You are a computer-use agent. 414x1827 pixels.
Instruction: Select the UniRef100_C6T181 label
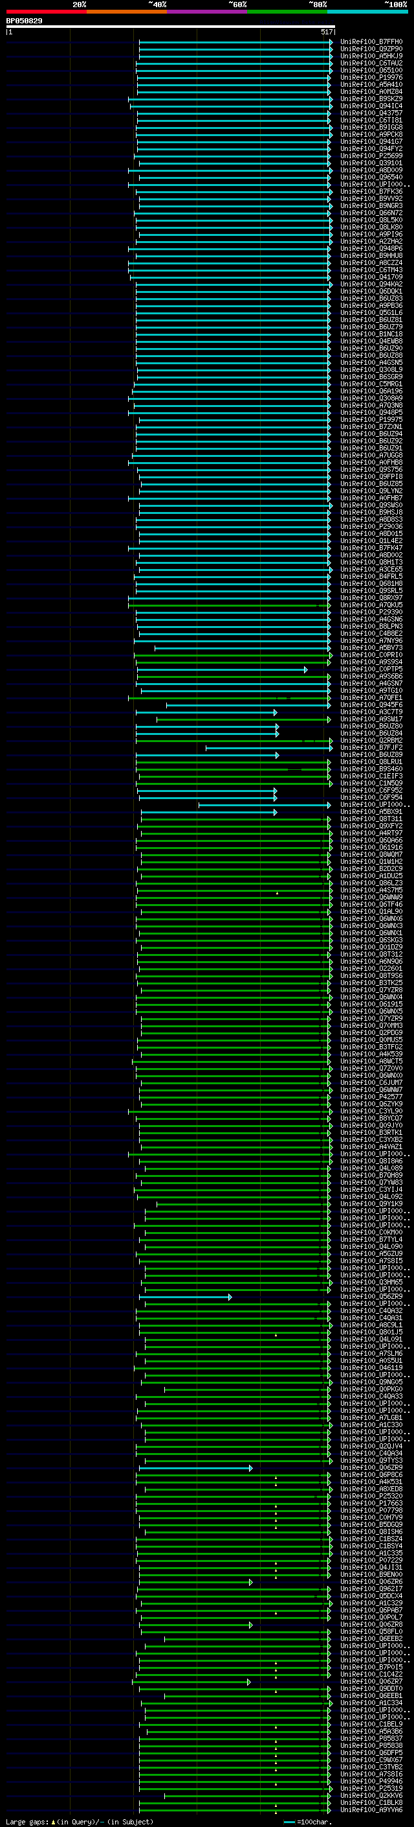point(371,120)
